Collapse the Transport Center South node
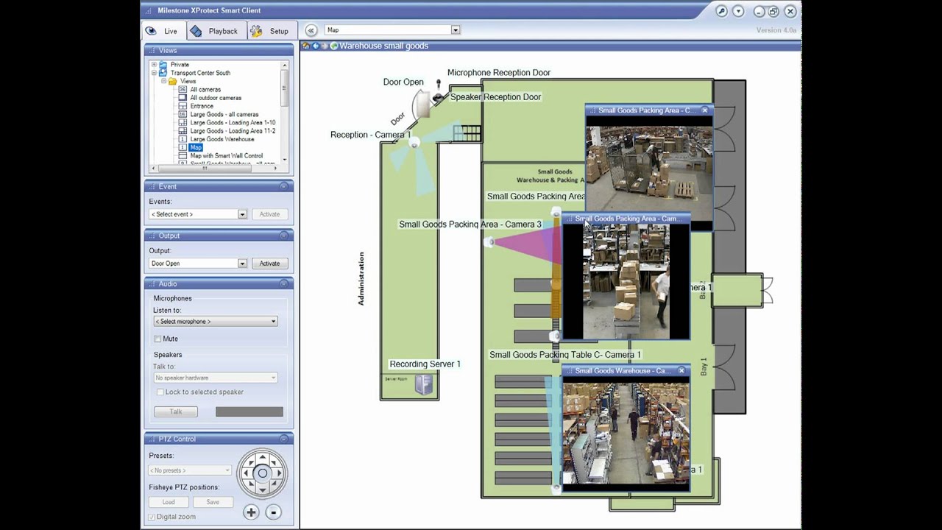The width and height of the screenshot is (942, 530). coord(154,73)
